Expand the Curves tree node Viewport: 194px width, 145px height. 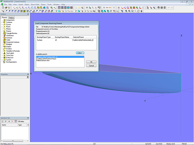(2, 25)
